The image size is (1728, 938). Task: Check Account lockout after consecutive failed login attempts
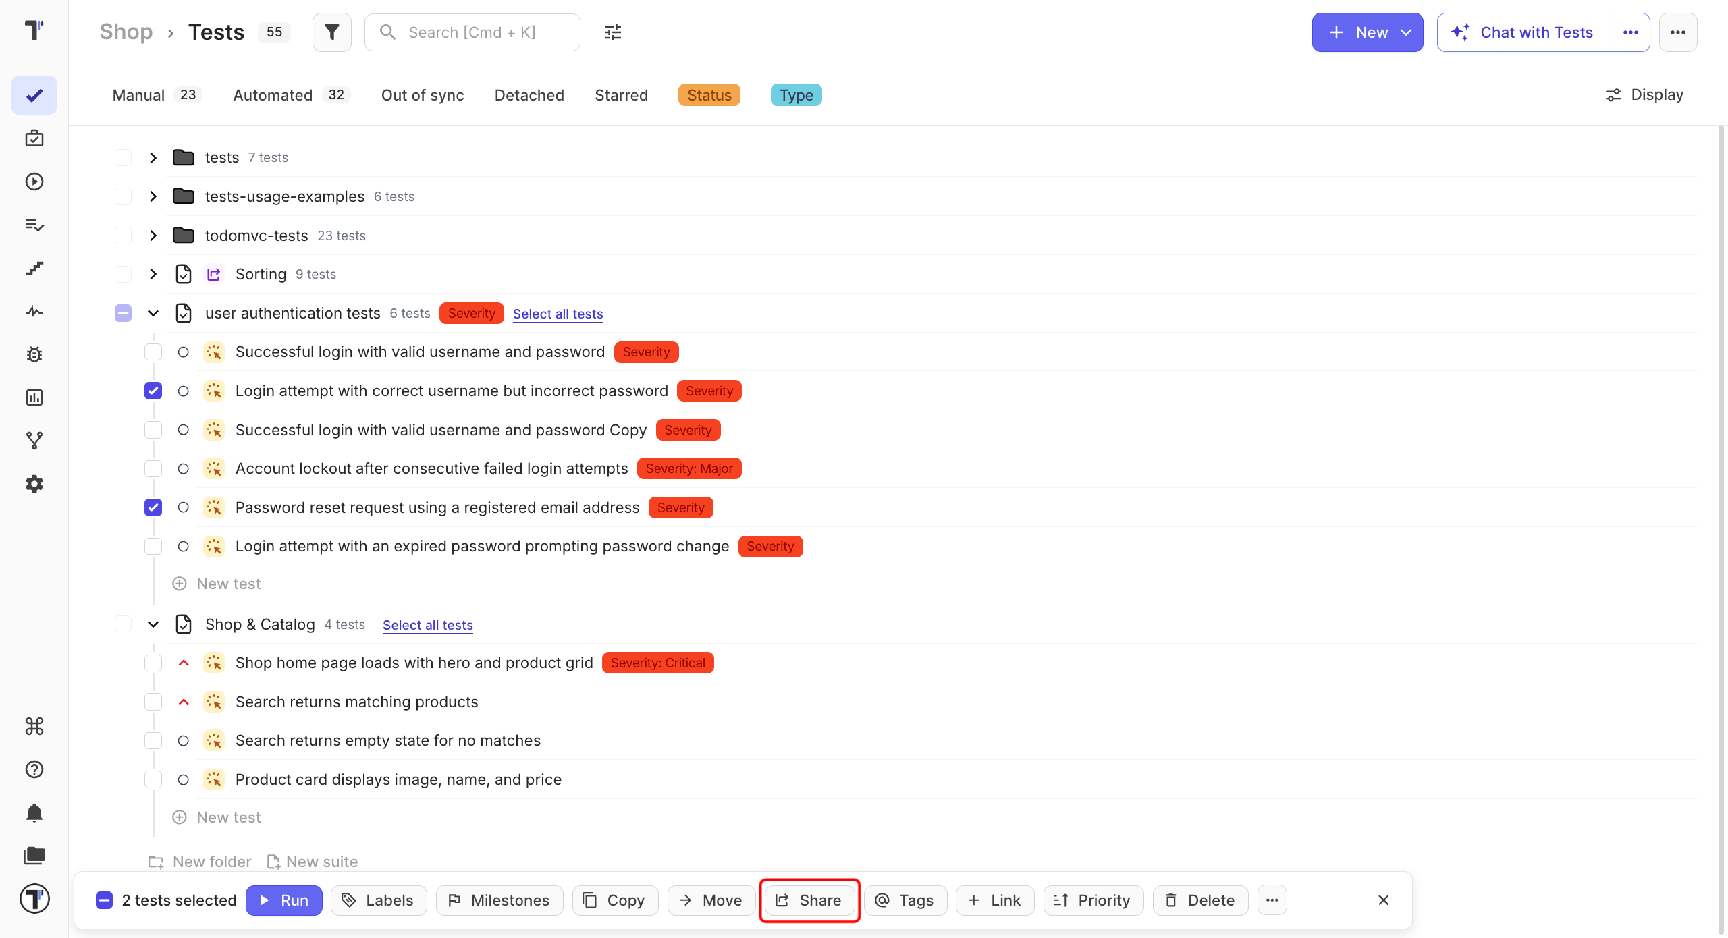153,468
